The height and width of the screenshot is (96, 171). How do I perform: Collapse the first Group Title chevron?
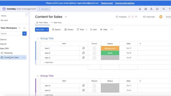38,38
